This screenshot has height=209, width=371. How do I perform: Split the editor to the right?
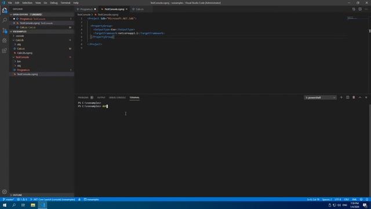[x=360, y=9]
